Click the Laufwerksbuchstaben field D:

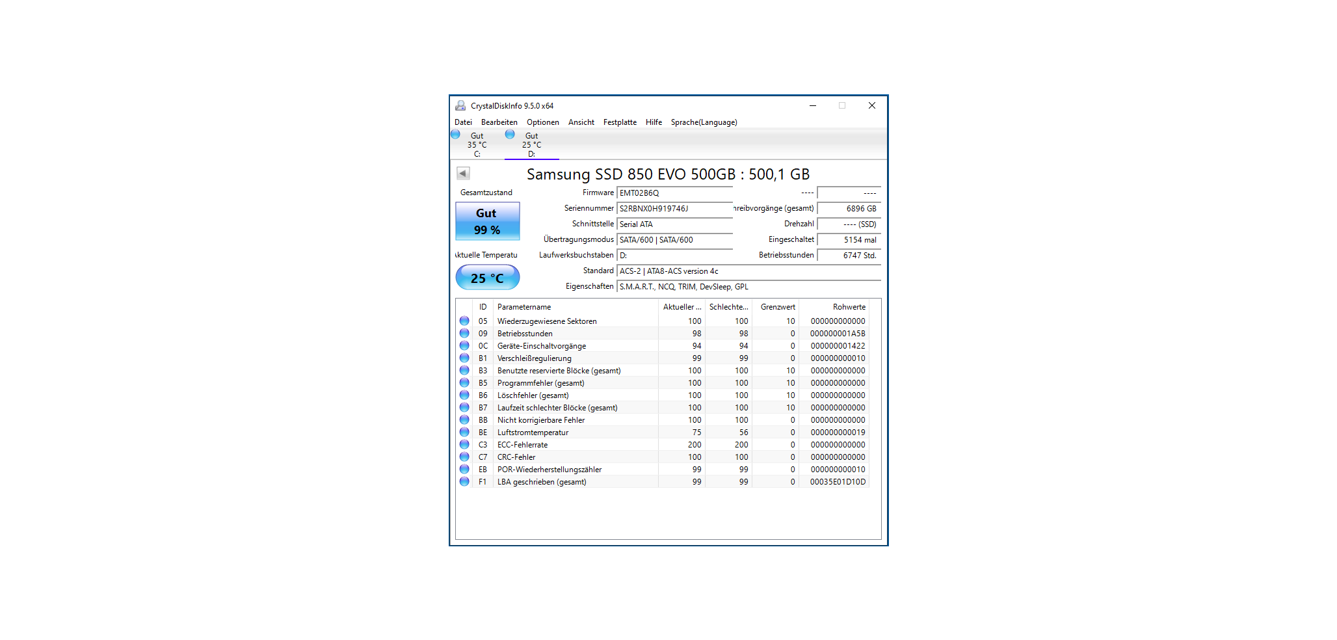pos(674,256)
